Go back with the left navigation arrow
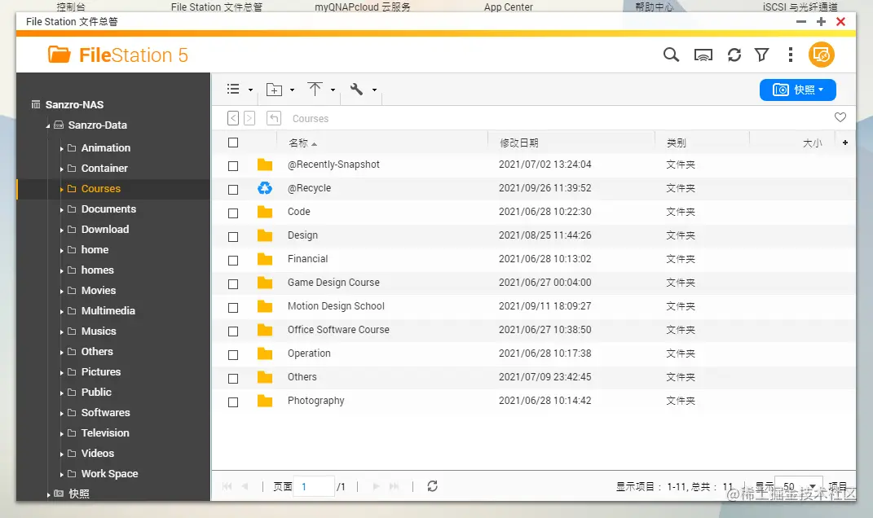 233,118
